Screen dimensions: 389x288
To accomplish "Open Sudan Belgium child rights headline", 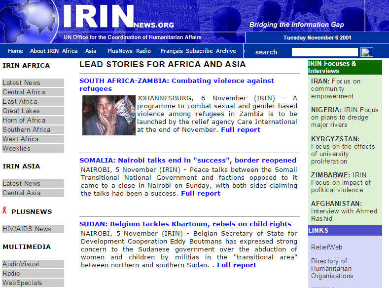I will click(x=185, y=224).
